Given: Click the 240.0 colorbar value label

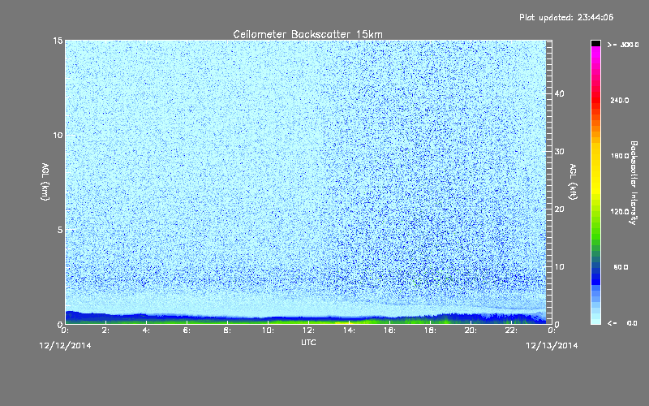Looking at the screenshot, I should (620, 101).
